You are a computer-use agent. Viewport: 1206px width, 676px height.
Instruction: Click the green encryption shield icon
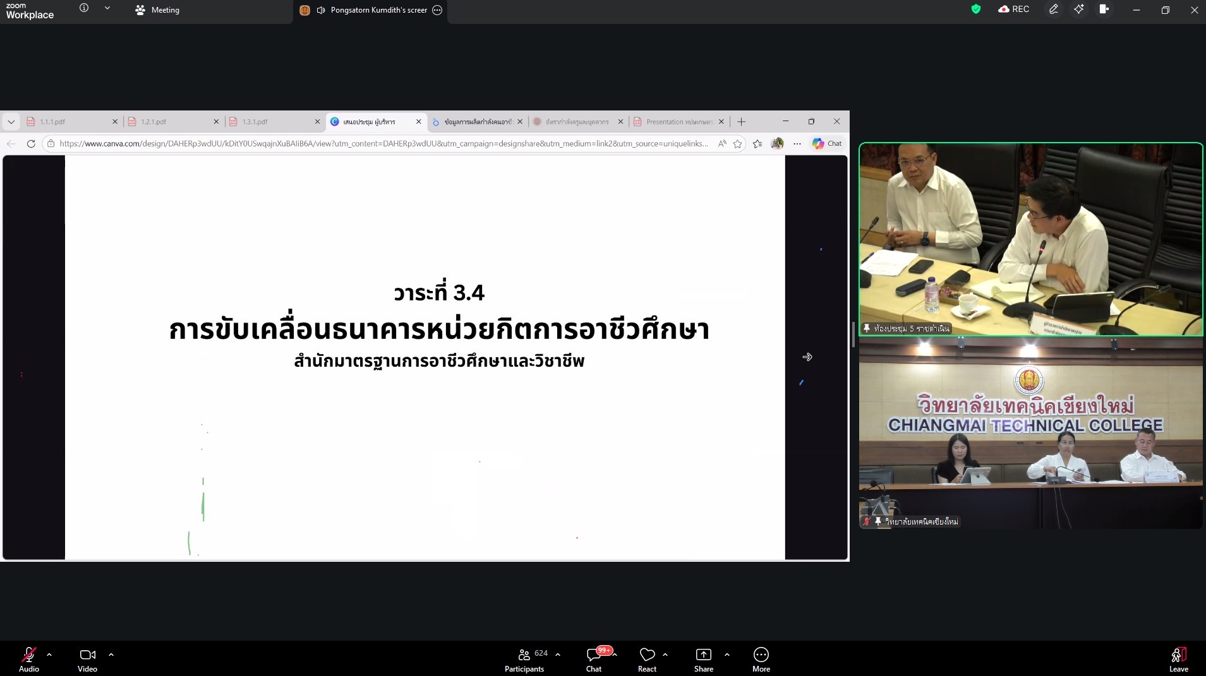pyautogui.click(x=976, y=9)
